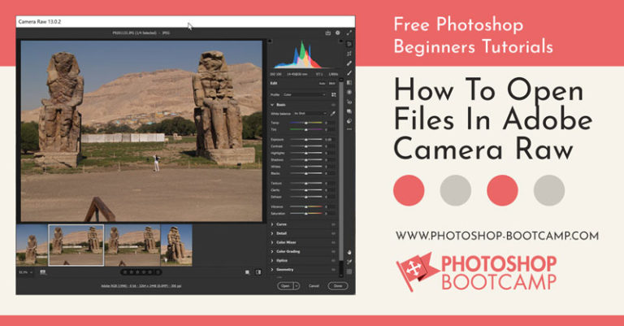
Task: Toggle visibility eye of Color Mixer panel
Action: tap(333, 242)
